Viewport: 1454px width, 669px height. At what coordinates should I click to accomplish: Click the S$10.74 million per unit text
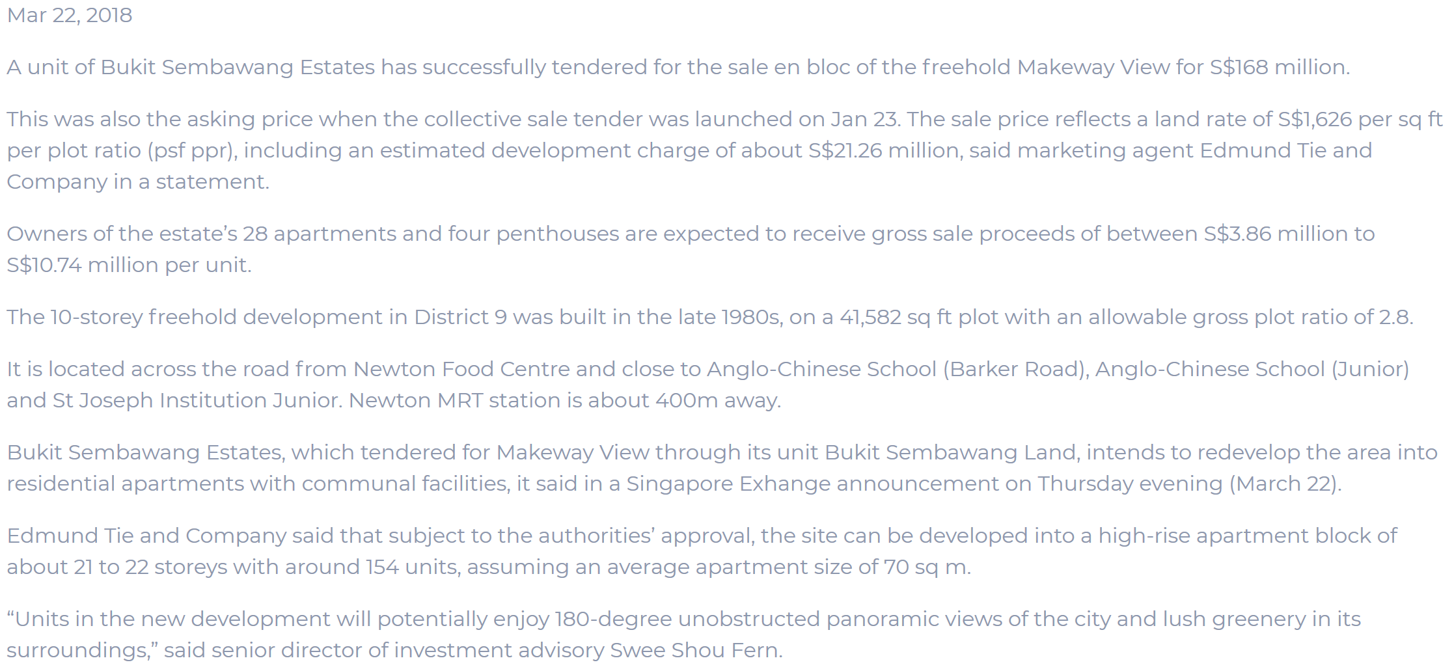(128, 265)
